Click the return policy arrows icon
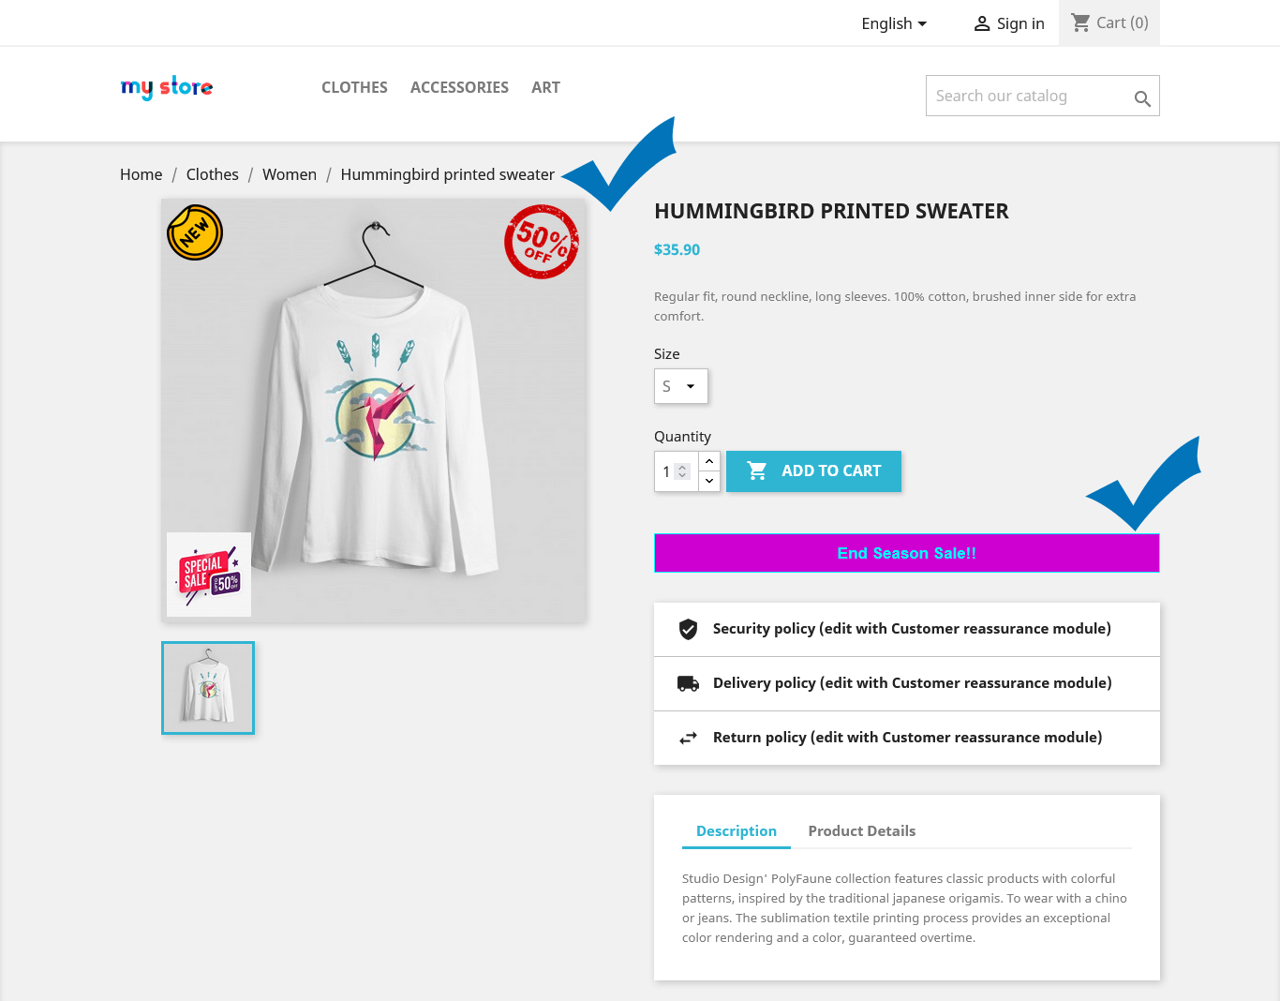 click(688, 738)
